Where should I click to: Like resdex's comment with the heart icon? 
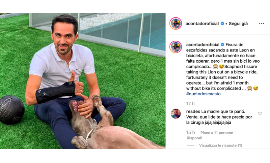click(260, 113)
